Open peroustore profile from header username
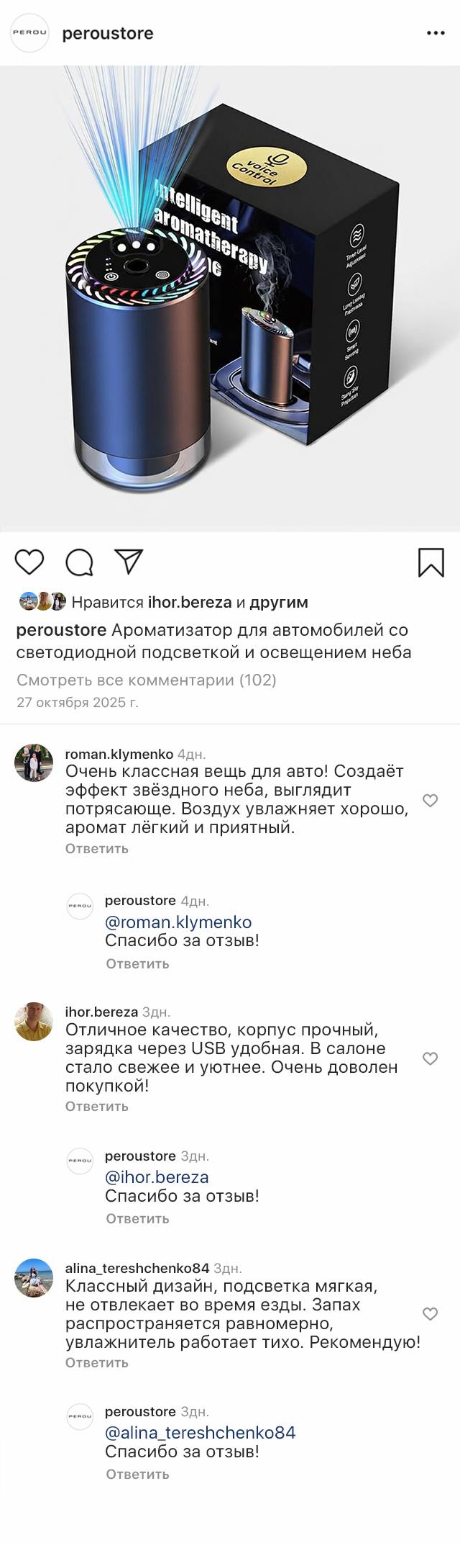 [x=108, y=33]
